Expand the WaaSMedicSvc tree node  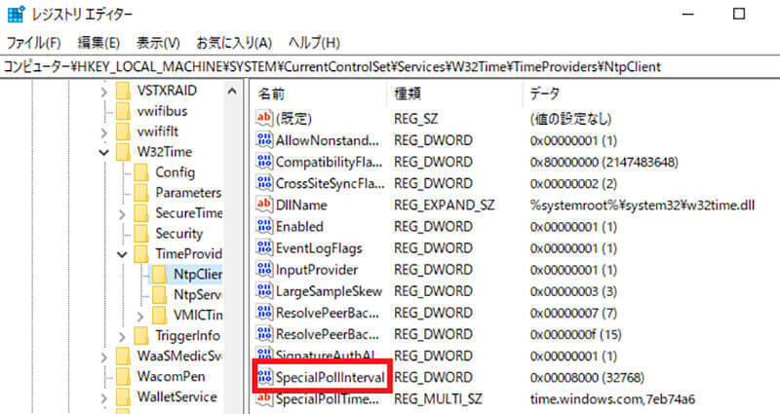[103, 357]
